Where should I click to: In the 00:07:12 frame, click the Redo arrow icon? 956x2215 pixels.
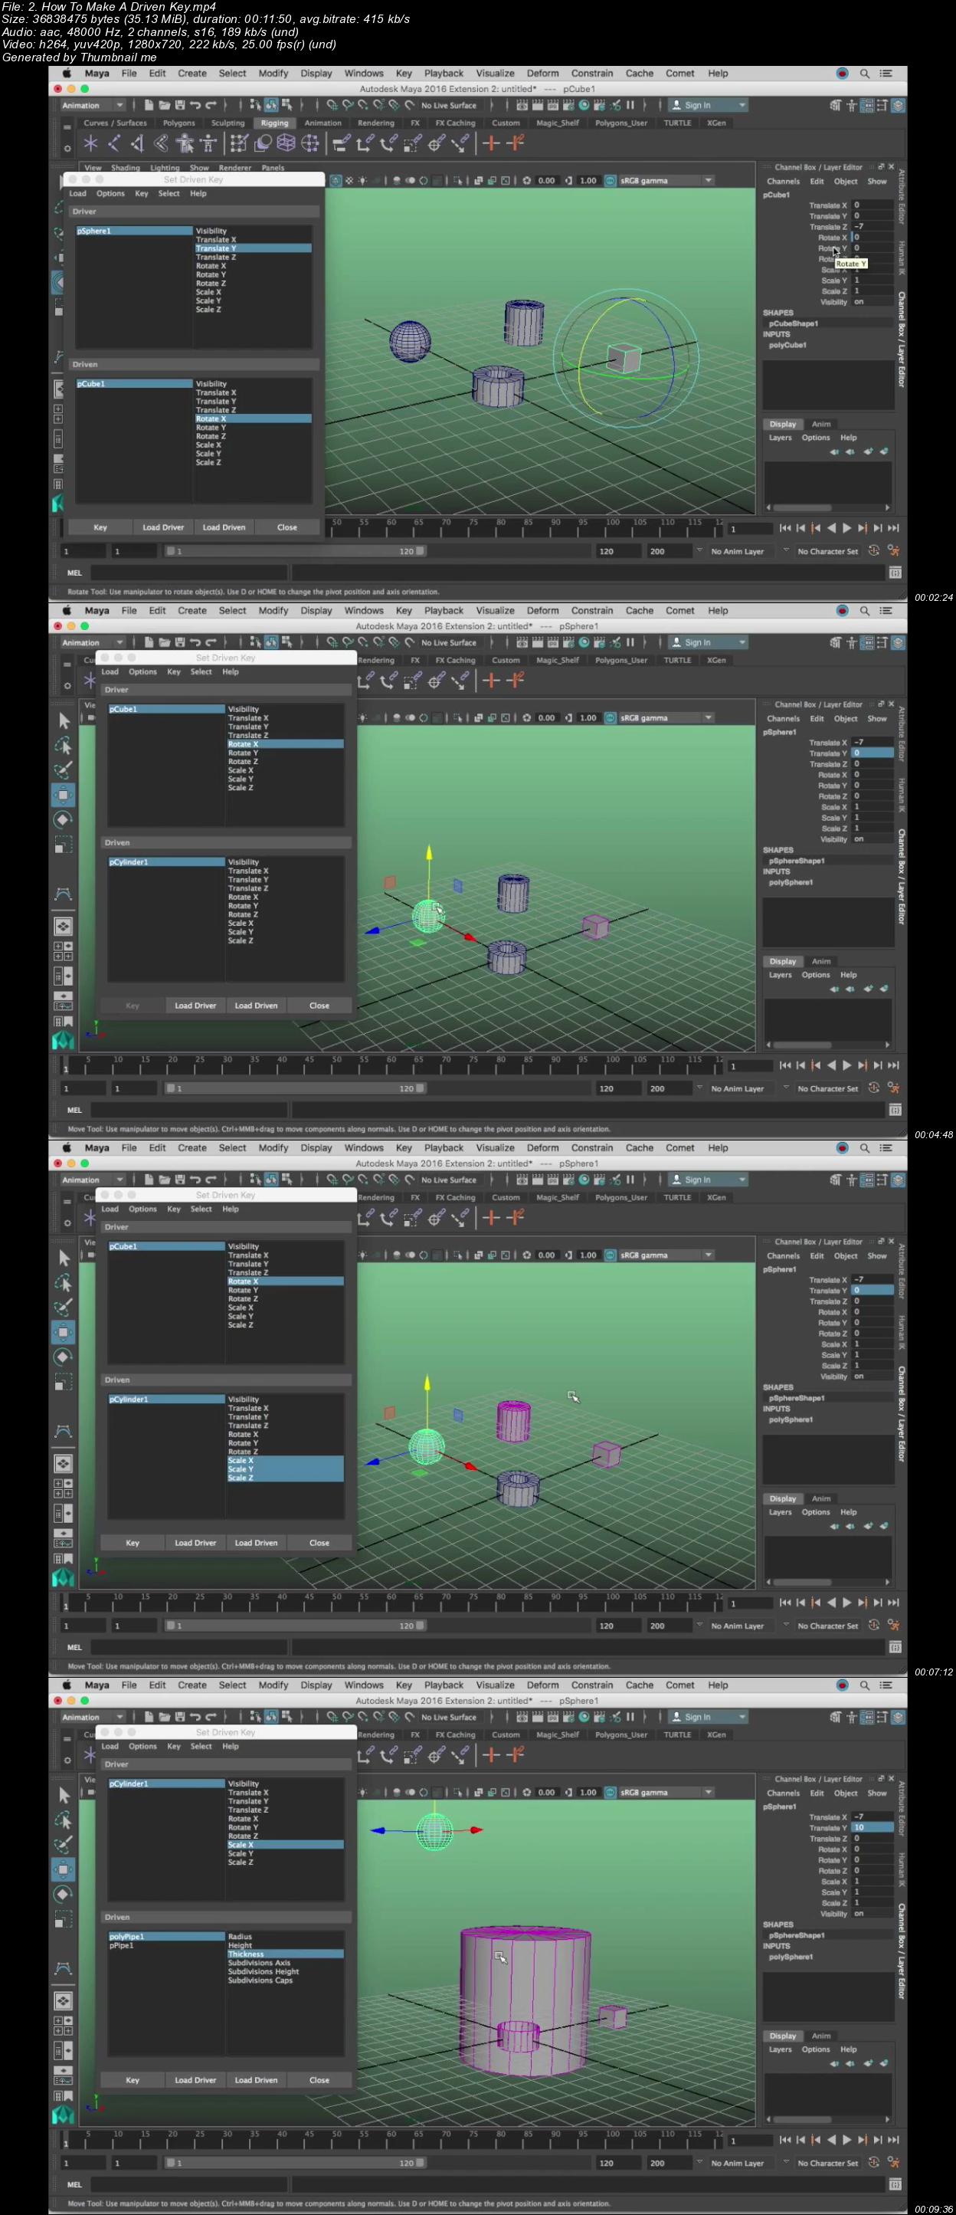(x=211, y=1180)
